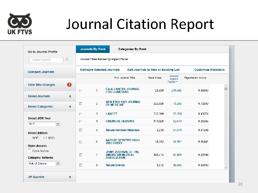
Task: Check the box for Nature Reviews Drug Discovery
Action: (81, 142)
